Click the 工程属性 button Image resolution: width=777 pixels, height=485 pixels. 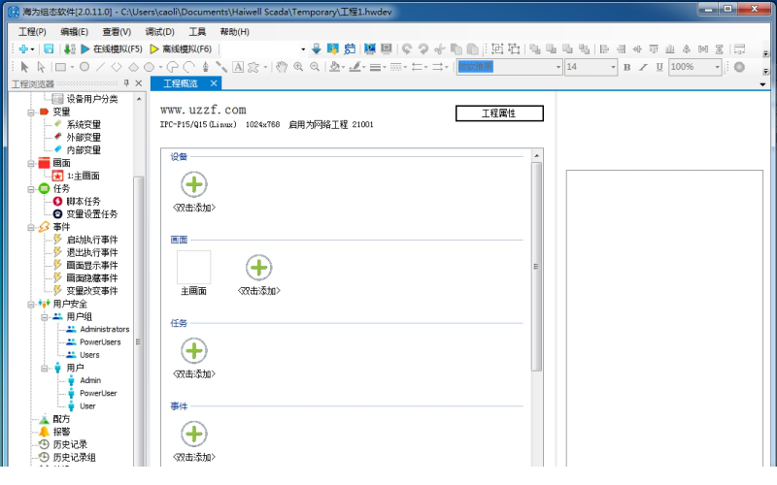(499, 113)
